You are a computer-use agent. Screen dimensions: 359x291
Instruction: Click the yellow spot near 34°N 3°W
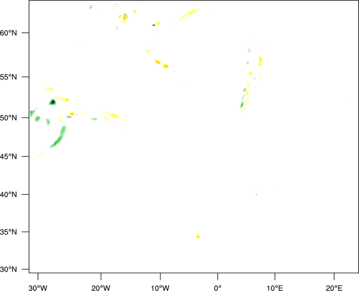coord(198,236)
